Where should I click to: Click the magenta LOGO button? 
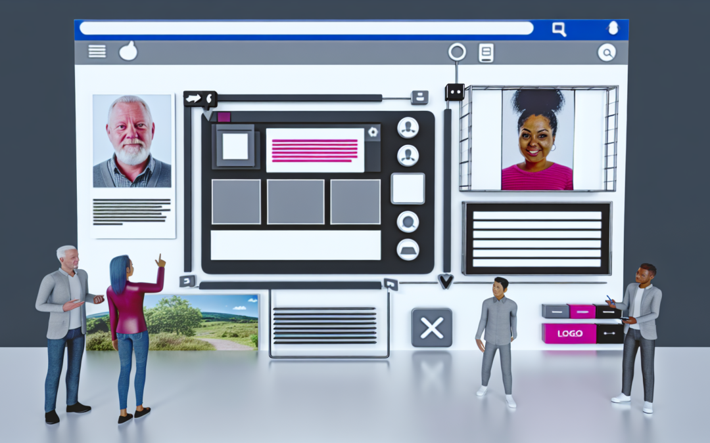point(569,333)
